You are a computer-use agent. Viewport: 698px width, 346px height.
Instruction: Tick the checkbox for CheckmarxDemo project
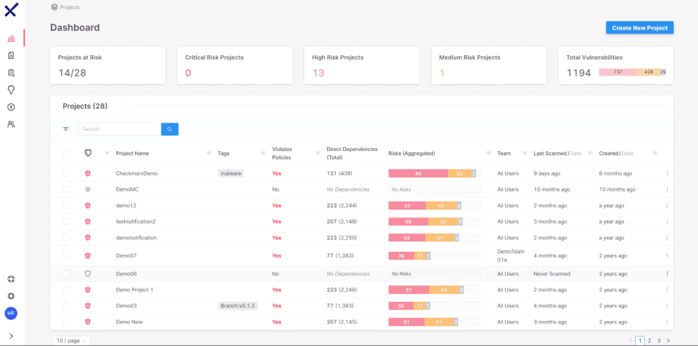click(66, 173)
